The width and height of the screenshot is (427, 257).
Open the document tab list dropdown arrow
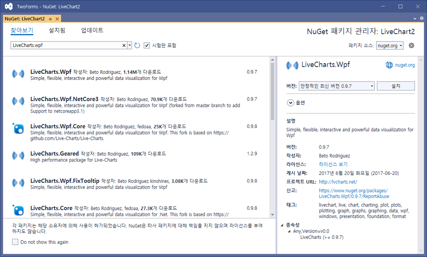pos(415,19)
